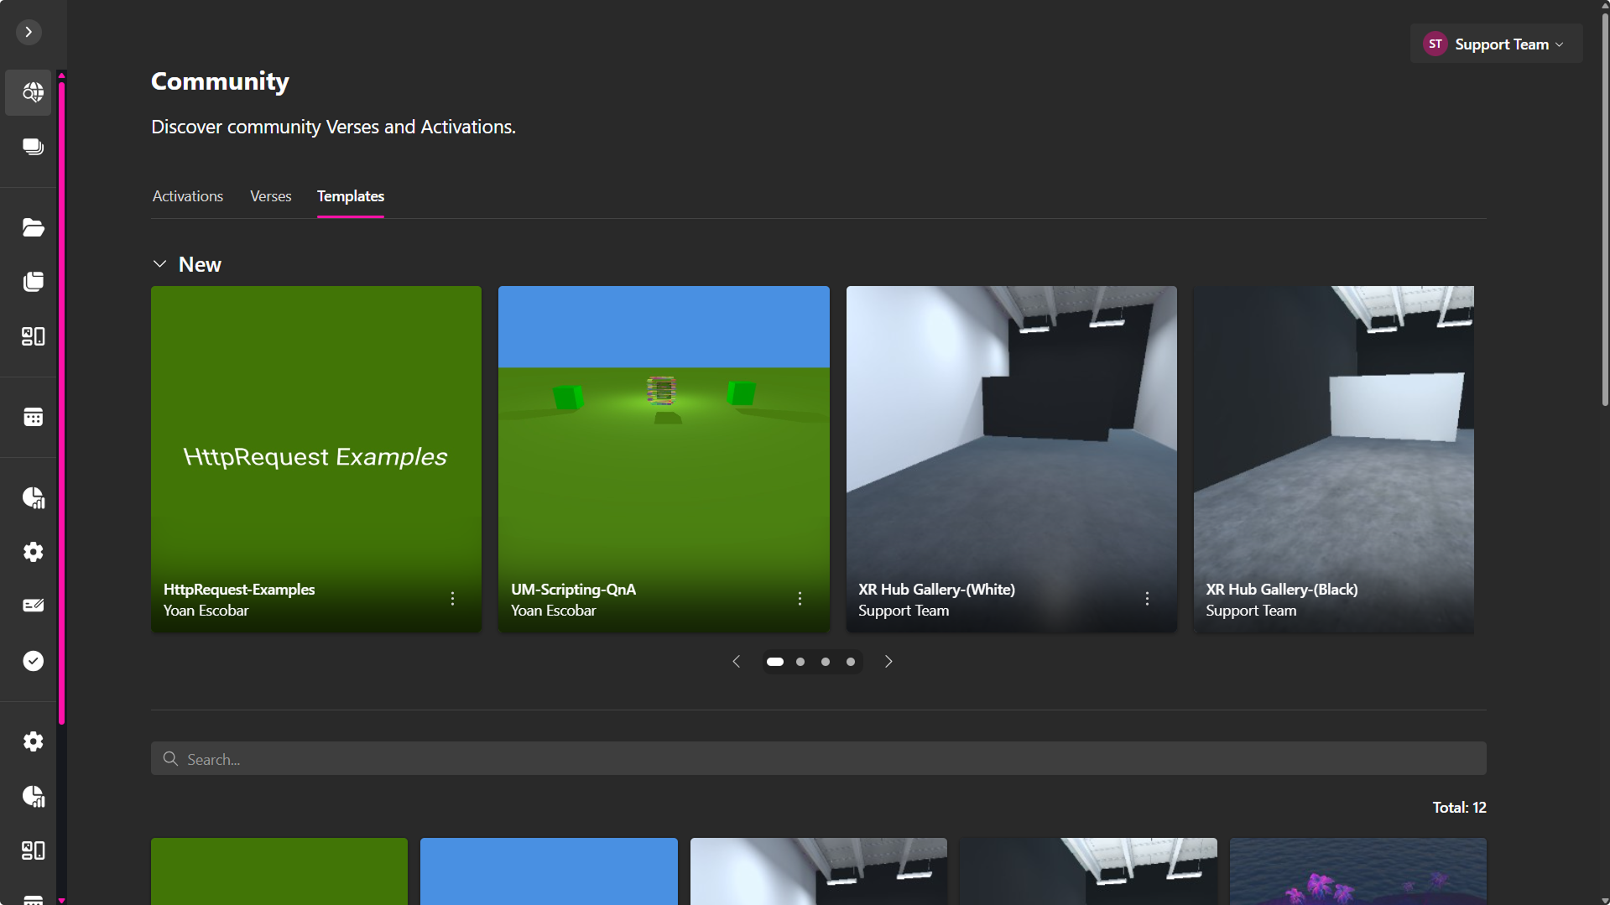Click the checkmark circle icon in sidebar
This screenshot has width=1610, height=905.
point(33,661)
